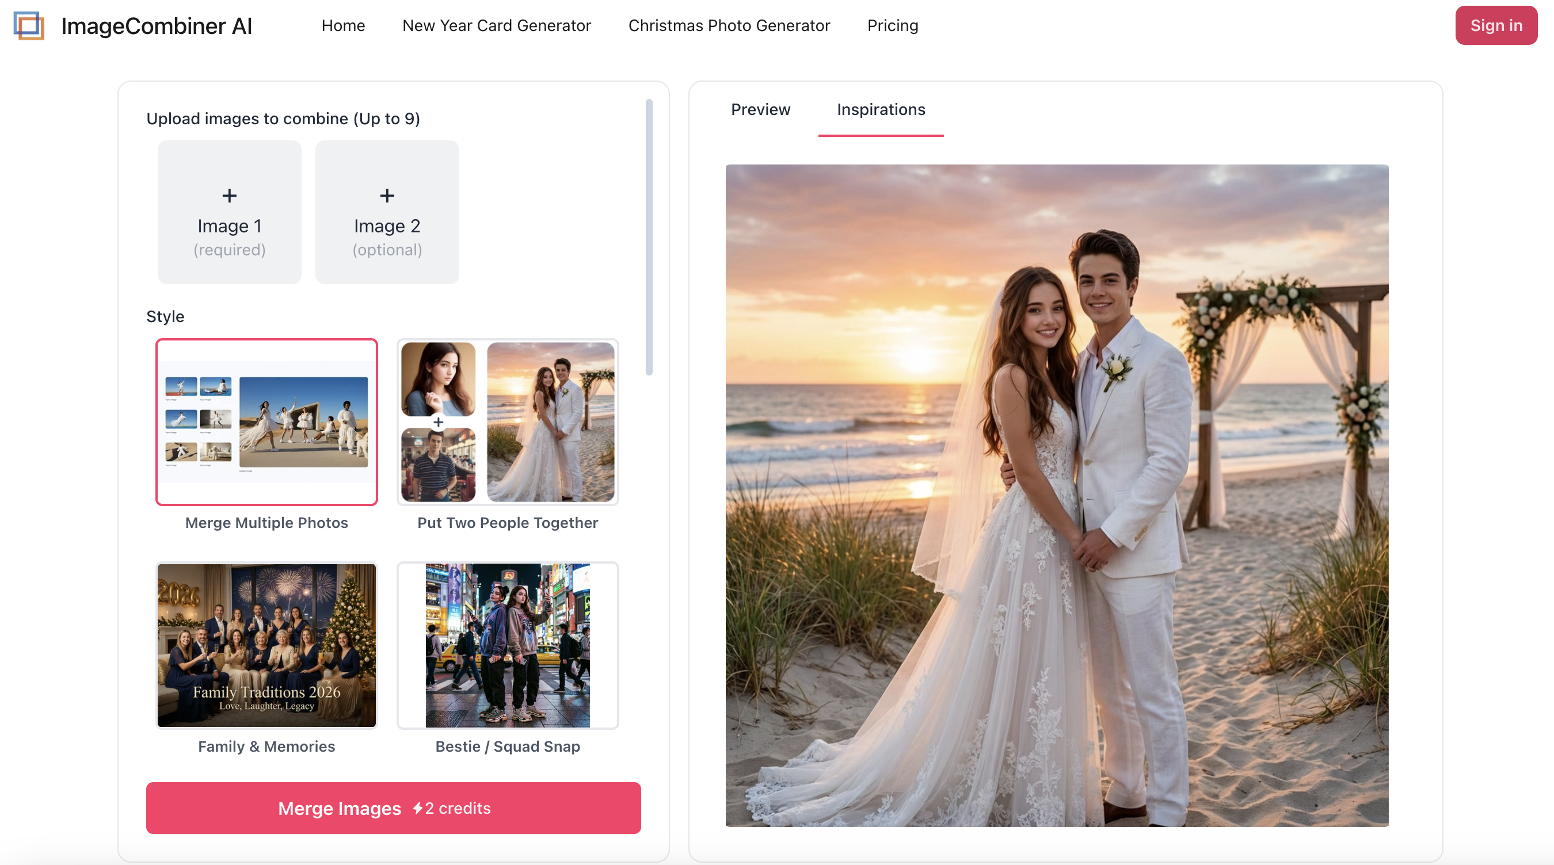Image resolution: width=1554 pixels, height=865 pixels.
Task: Open the Pricing page
Action: [893, 25]
